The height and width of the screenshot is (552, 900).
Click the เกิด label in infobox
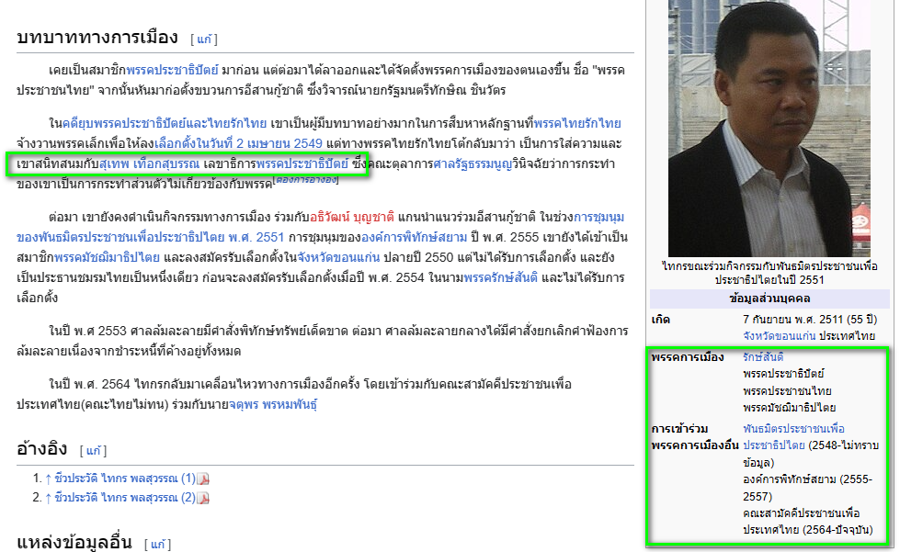pyautogui.click(x=661, y=320)
